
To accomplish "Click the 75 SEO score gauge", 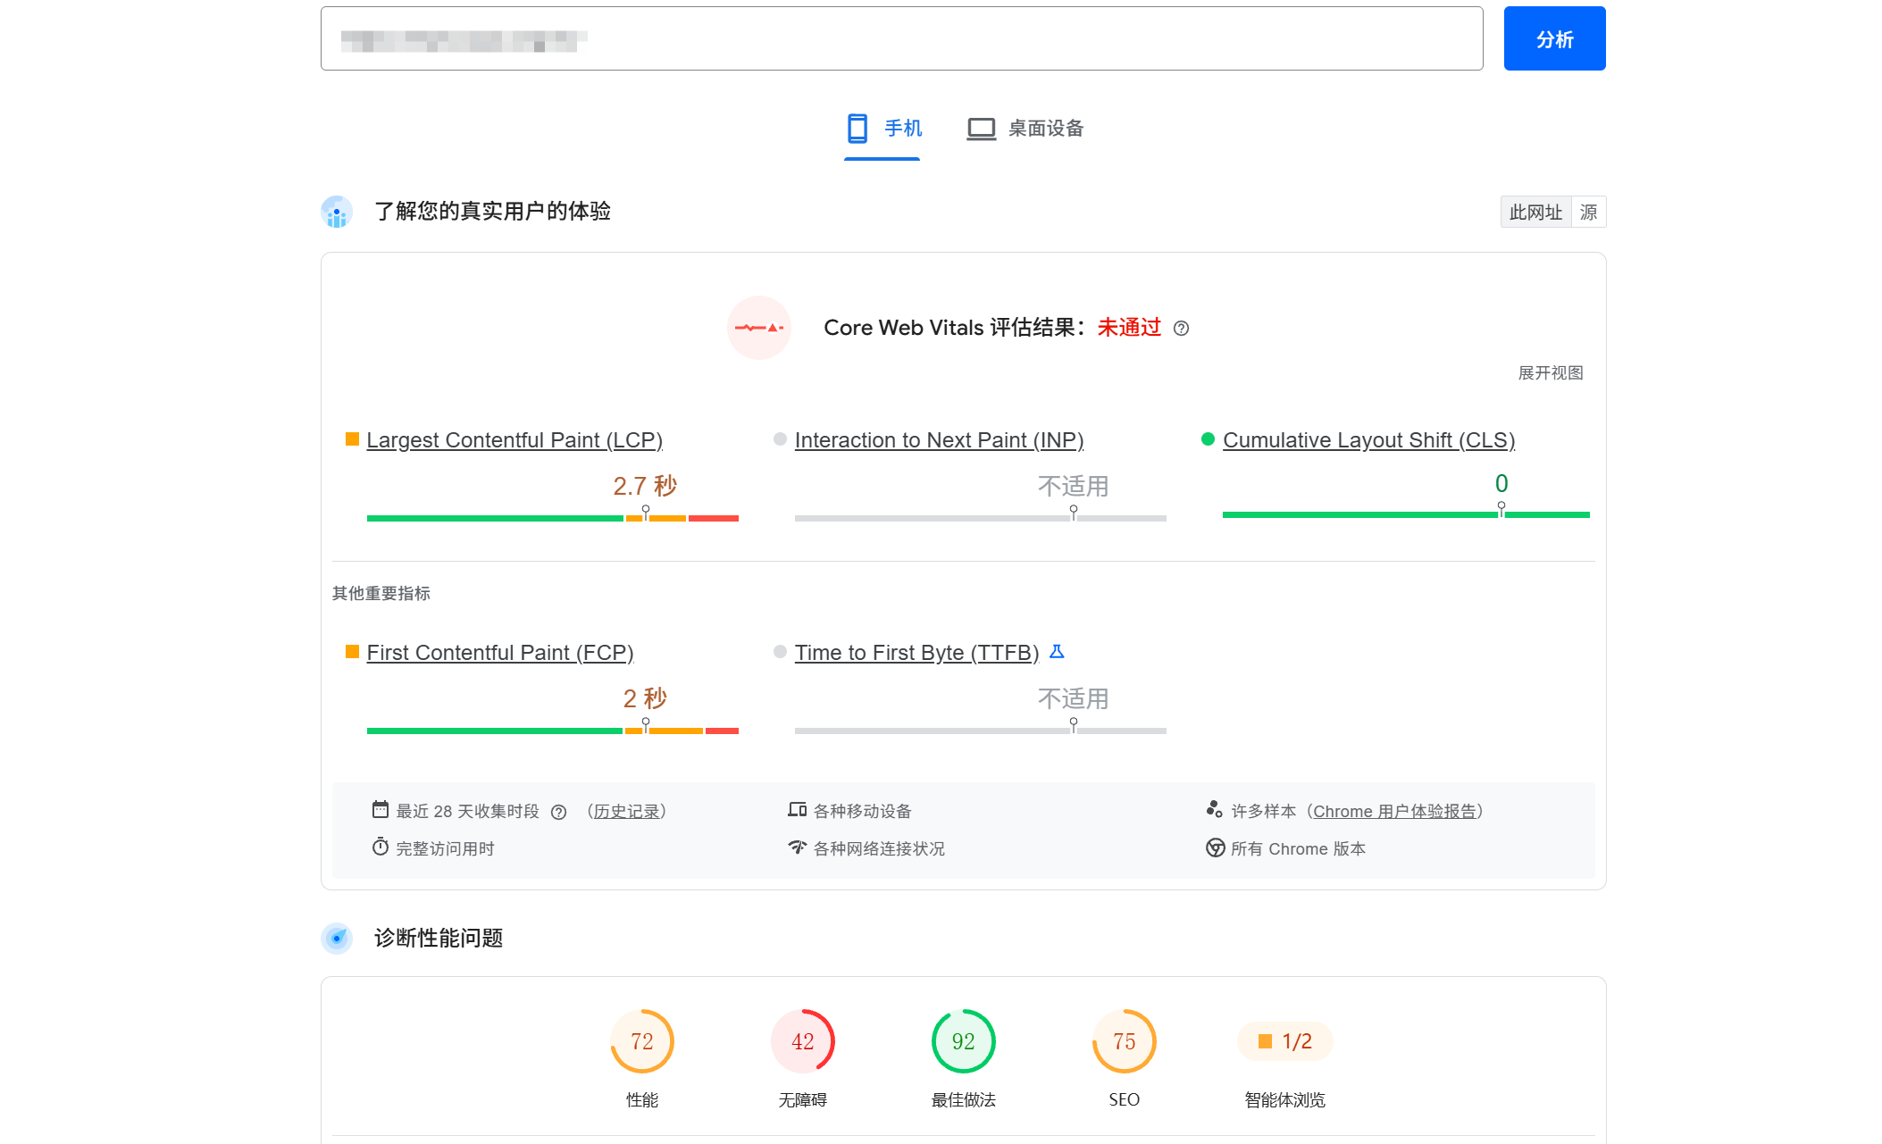I will pyautogui.click(x=1125, y=1041).
